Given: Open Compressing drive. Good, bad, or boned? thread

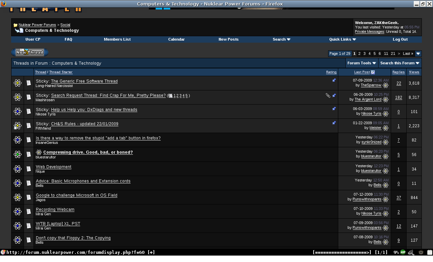Looking at the screenshot, I should (x=88, y=152).
